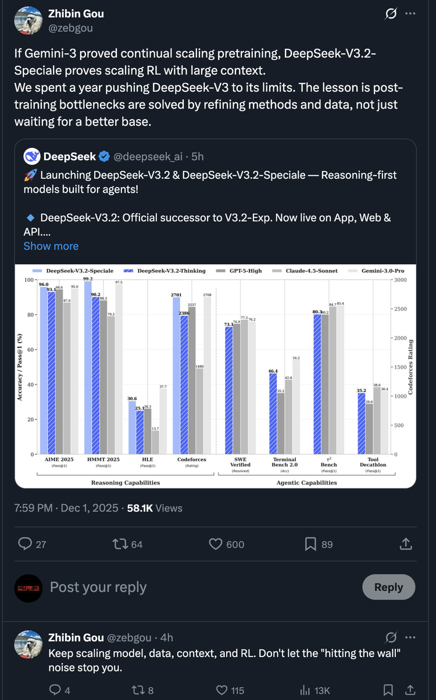View analytics on Zhibin Gou's reply
The image size is (436, 700).
[304, 690]
